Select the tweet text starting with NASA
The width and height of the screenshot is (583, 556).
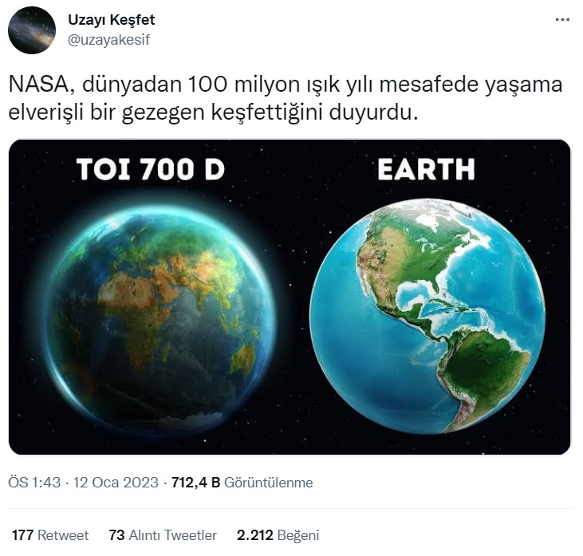(284, 98)
